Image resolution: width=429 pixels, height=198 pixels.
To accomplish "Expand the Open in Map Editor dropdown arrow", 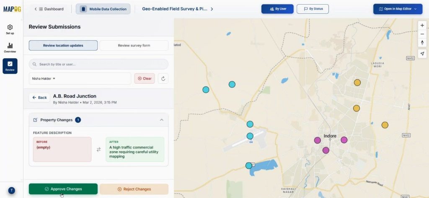I will pos(416,9).
